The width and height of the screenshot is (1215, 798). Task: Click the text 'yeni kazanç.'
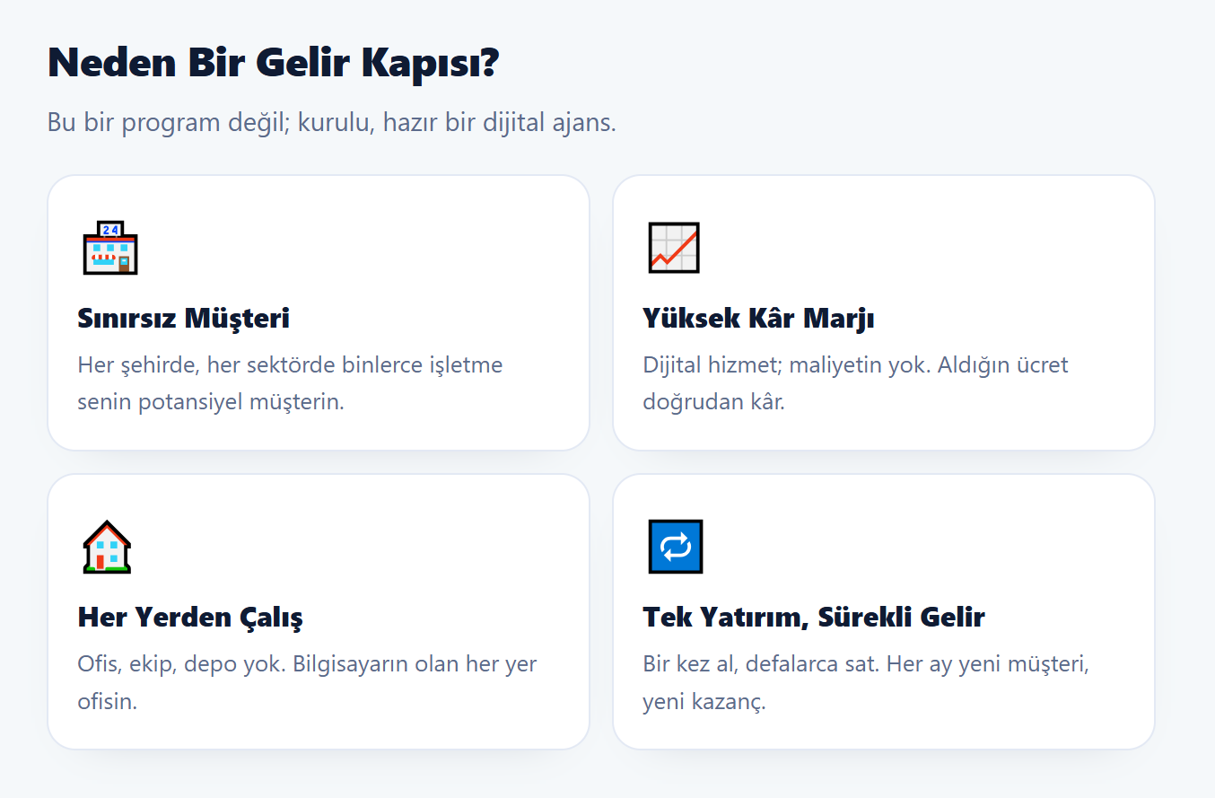(x=705, y=701)
